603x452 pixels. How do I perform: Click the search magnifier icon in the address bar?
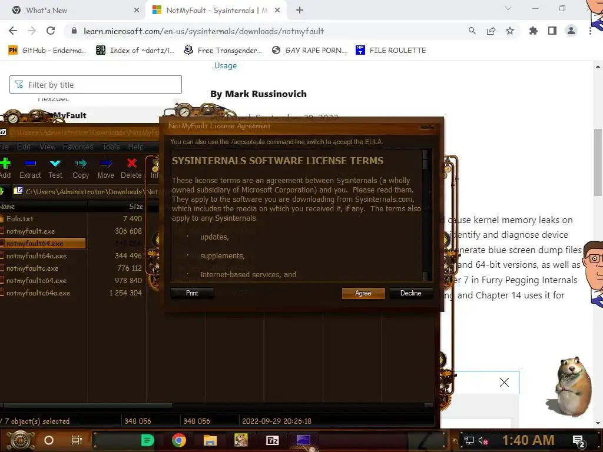tap(472, 31)
